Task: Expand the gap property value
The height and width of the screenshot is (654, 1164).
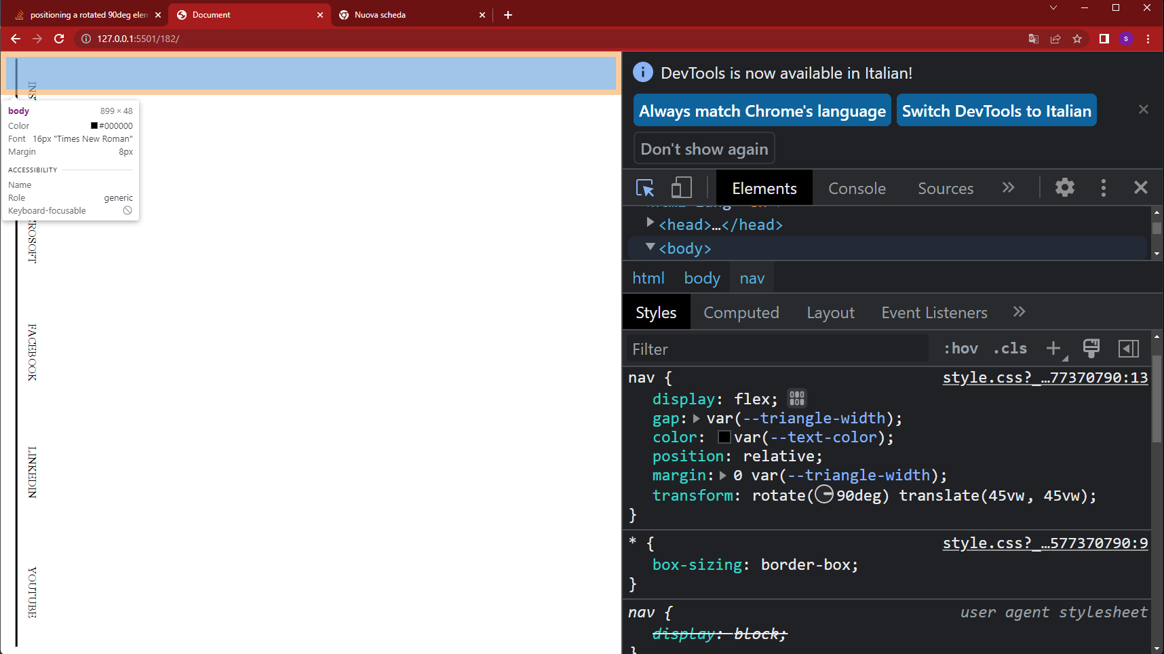Action: click(x=697, y=419)
